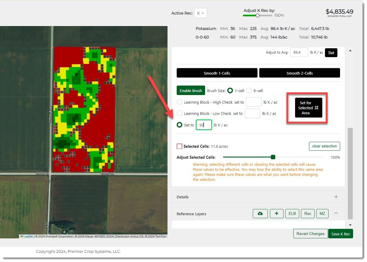367x262 pixels.
Task: Select the 1-cell brush size radio
Action: point(230,91)
